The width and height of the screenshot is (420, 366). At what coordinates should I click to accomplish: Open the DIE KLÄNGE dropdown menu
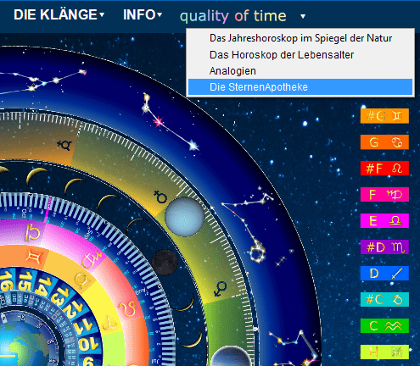(59, 14)
